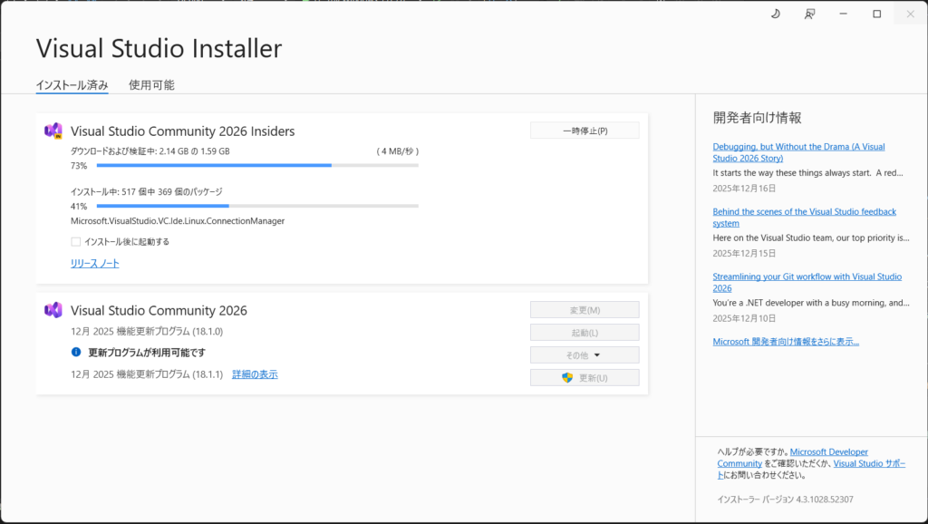Open the リリース ノート link
Viewport: 928px width, 524px height.
tap(95, 264)
